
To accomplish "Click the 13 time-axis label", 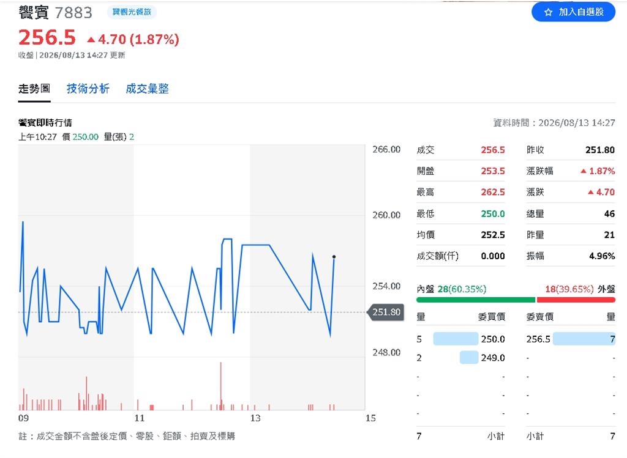I will pos(255,418).
